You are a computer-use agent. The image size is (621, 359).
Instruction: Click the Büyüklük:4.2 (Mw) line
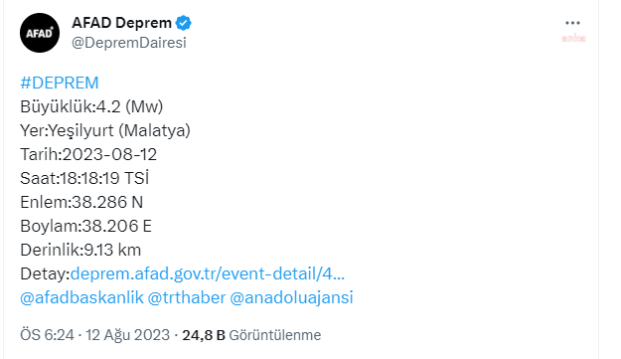[x=91, y=106]
